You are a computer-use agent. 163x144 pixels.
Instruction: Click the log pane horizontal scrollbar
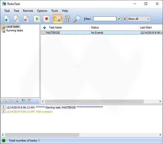point(42,135)
